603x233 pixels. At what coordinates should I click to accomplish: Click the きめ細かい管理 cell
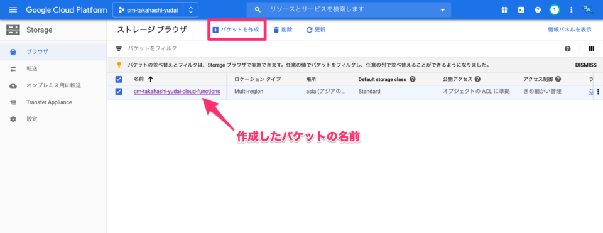click(x=542, y=92)
